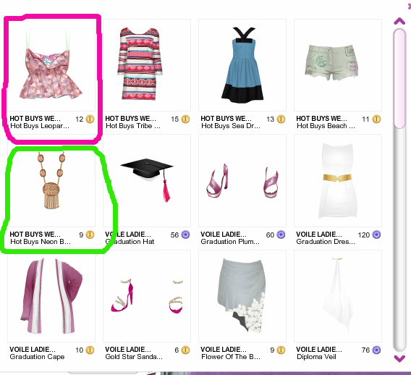Screen dimensions: 411x375
Task: Click the vertical scrollbar thumb
Action: [x=399, y=79]
